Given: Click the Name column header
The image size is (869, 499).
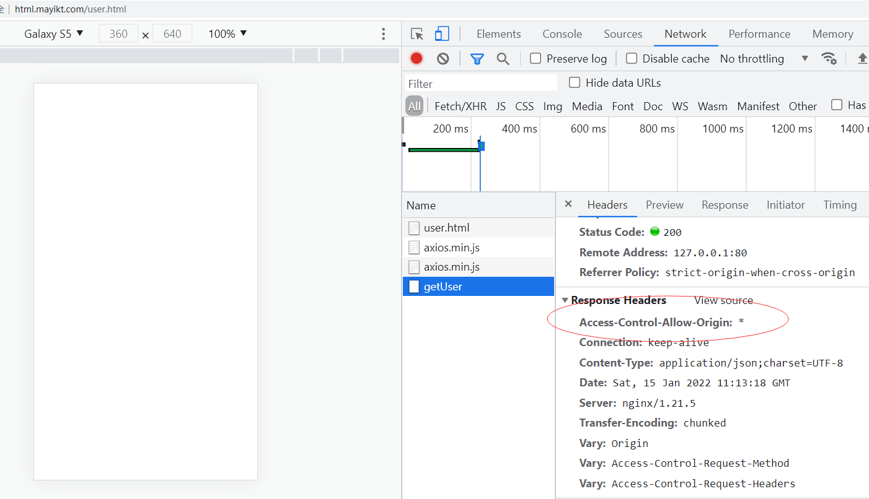Looking at the screenshot, I should [x=479, y=206].
